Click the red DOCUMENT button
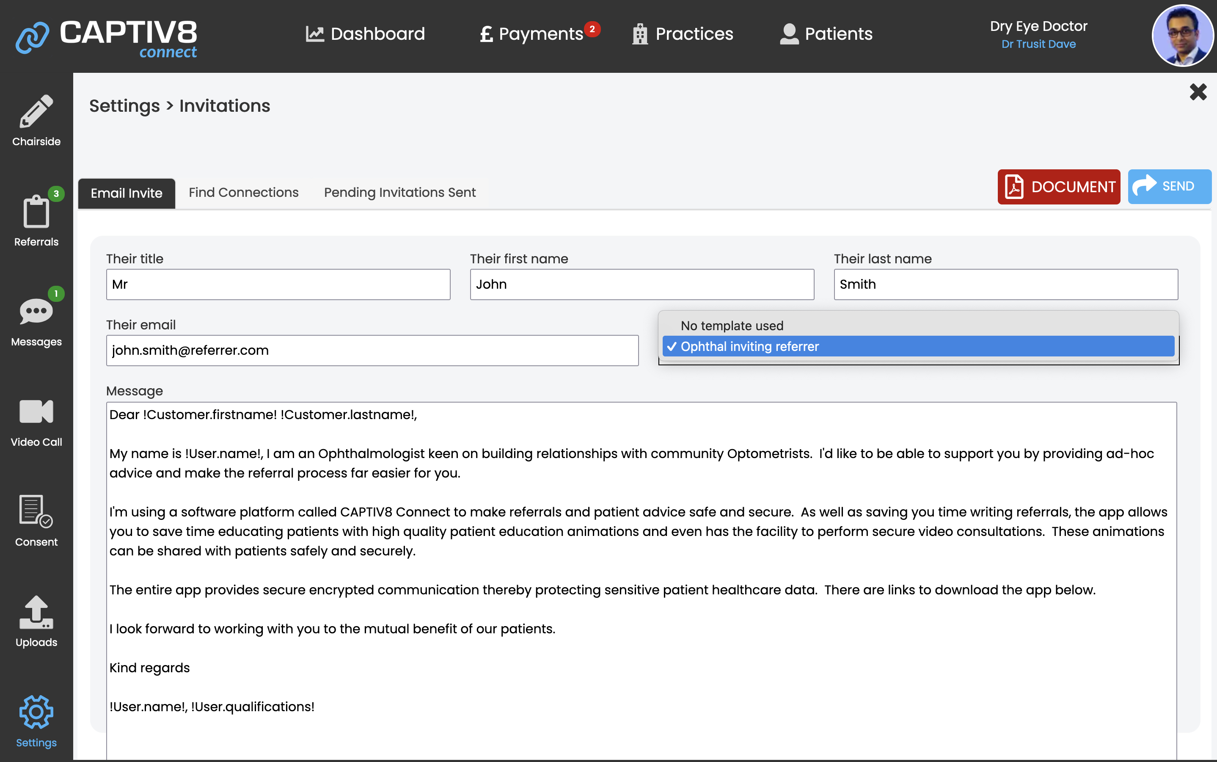This screenshot has width=1217, height=762. [1058, 187]
